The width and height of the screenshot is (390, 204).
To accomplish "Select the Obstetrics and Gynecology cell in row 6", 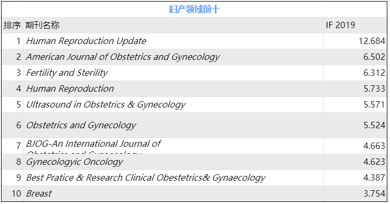I will (x=173, y=125).
